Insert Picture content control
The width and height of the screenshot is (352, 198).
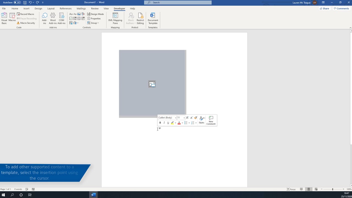pyautogui.click(x=79, y=14)
